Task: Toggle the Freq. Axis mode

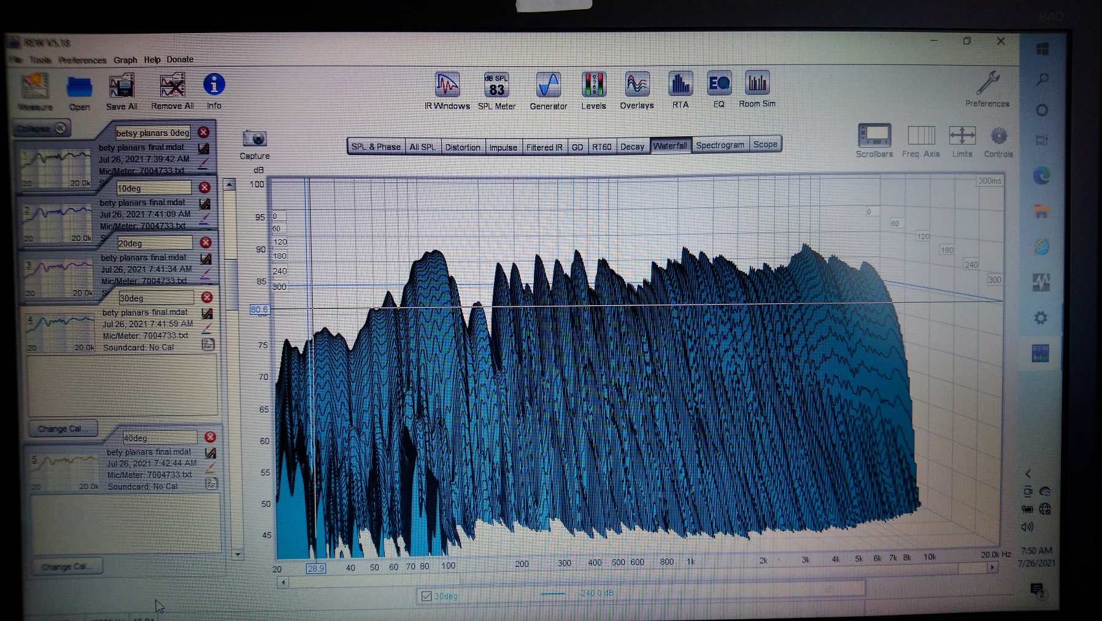Action: pyautogui.click(x=921, y=141)
